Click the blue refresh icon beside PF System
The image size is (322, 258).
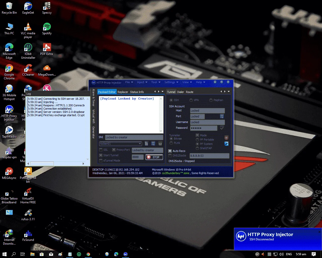click(x=226, y=144)
